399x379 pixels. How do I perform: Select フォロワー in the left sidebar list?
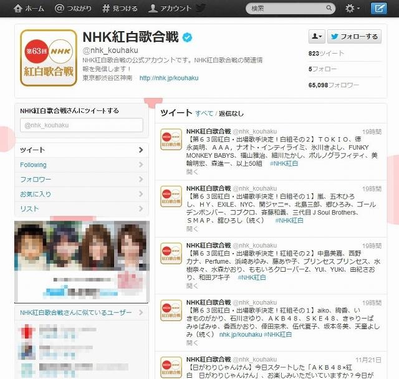coord(82,180)
